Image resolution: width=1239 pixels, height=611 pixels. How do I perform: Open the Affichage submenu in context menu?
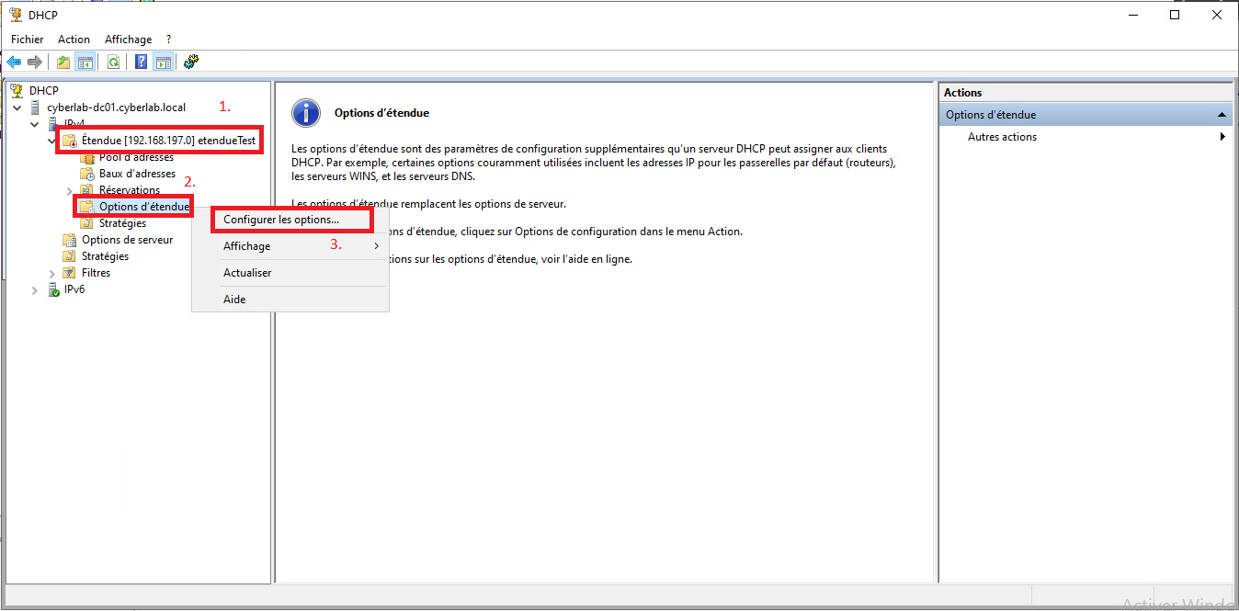pyautogui.click(x=247, y=246)
